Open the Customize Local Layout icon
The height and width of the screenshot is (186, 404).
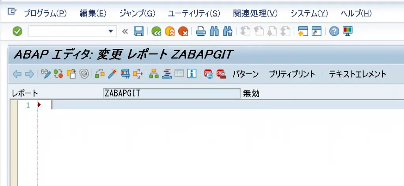tap(348, 32)
